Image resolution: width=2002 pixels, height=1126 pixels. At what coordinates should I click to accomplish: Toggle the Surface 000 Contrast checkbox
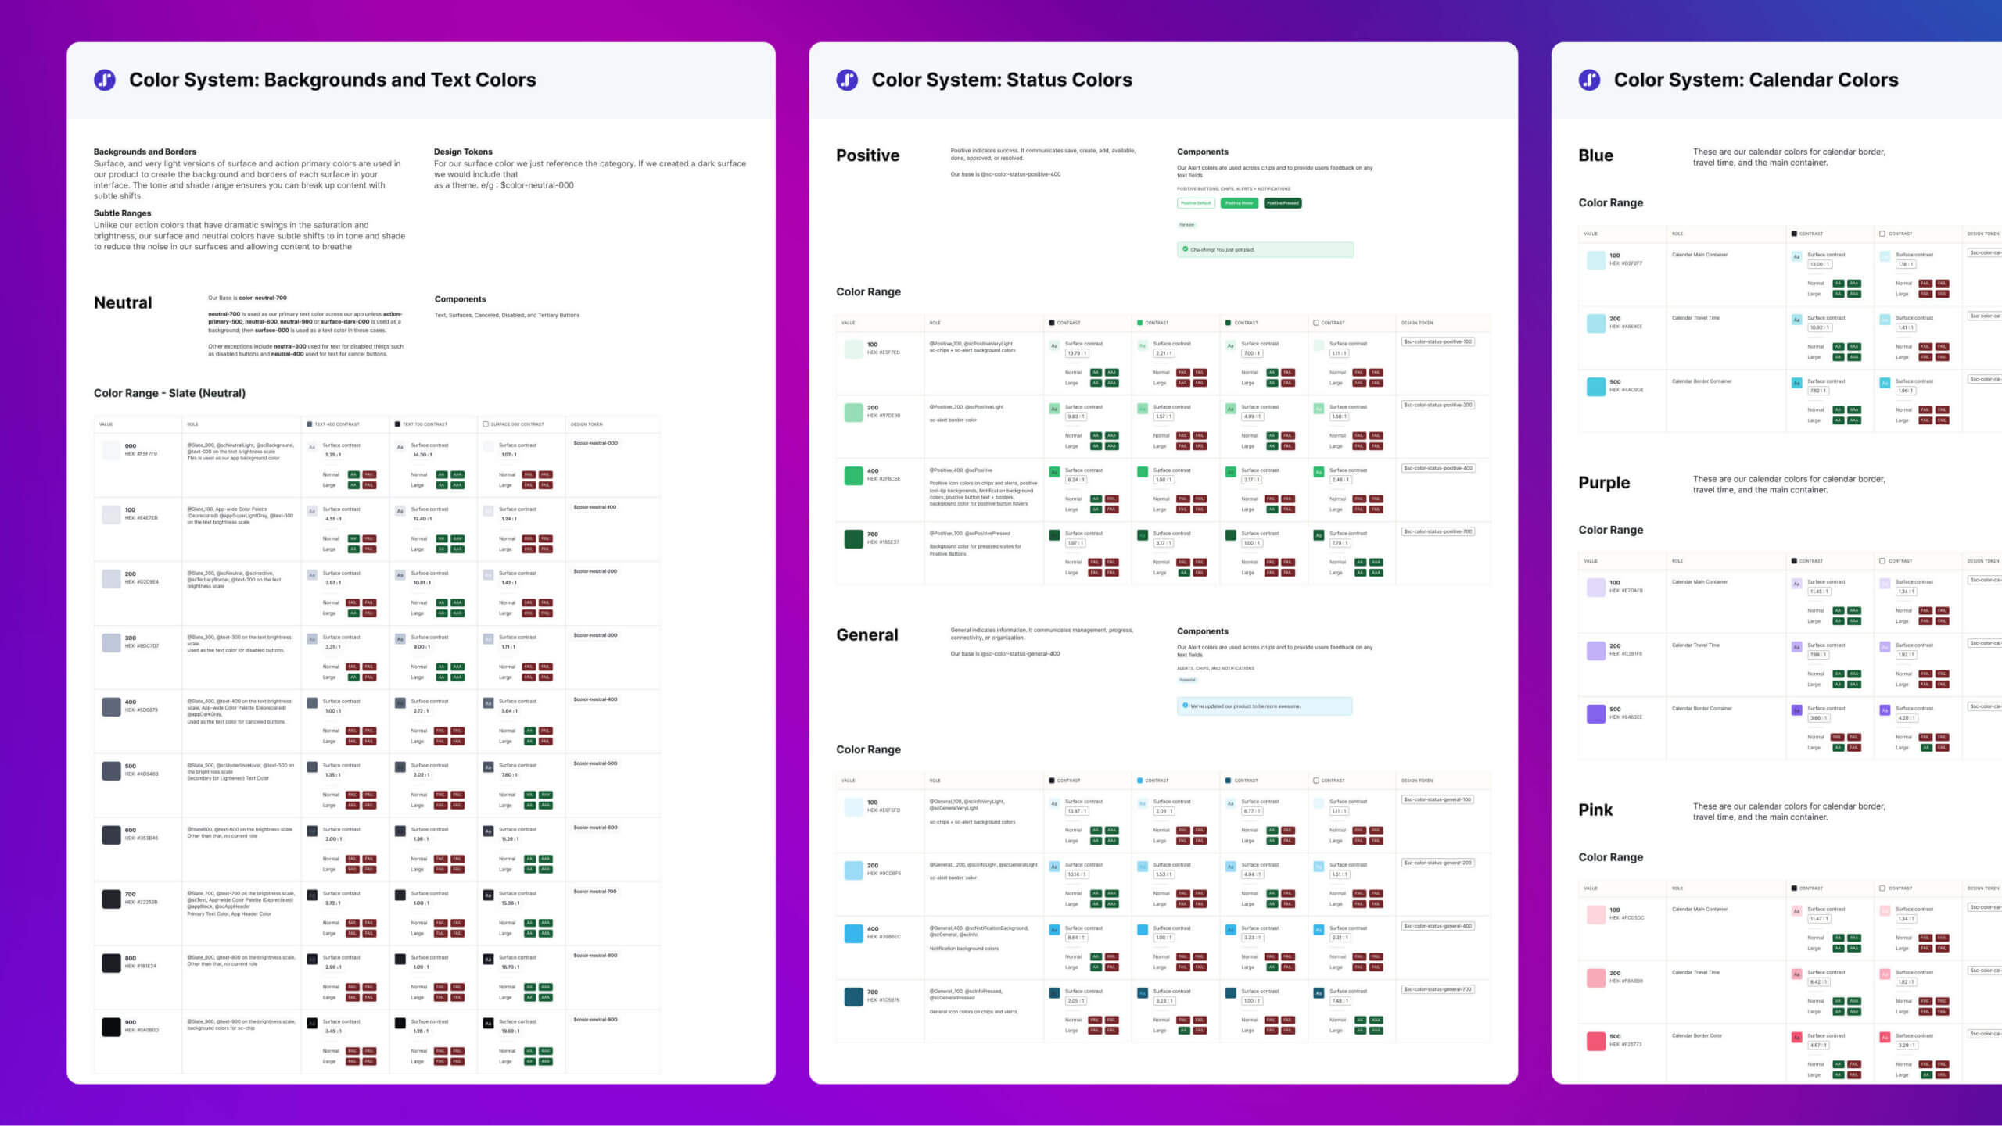click(486, 424)
